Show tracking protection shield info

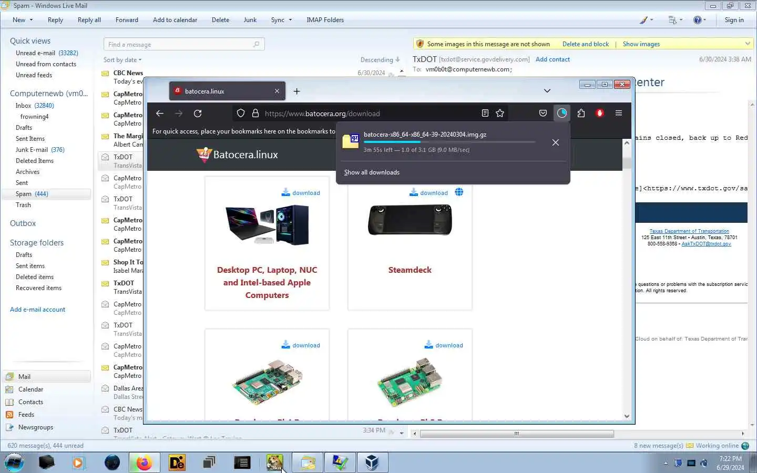pos(241,113)
